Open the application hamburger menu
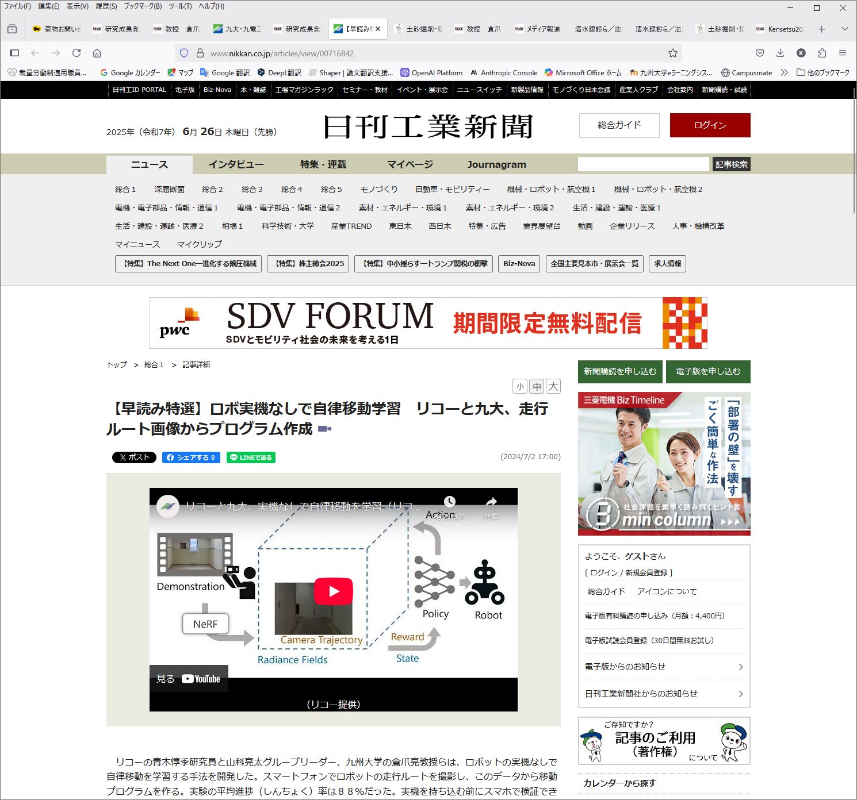Image resolution: width=857 pixels, height=800 pixels. pos(843,53)
